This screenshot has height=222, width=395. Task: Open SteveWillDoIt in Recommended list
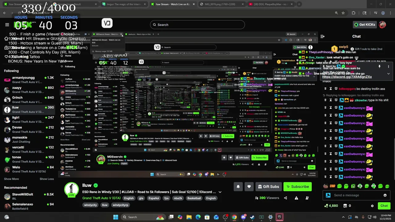click(x=29, y=196)
